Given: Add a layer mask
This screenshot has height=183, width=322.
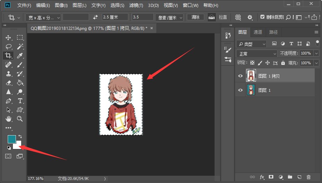Looking at the screenshot, I should 271,177.
